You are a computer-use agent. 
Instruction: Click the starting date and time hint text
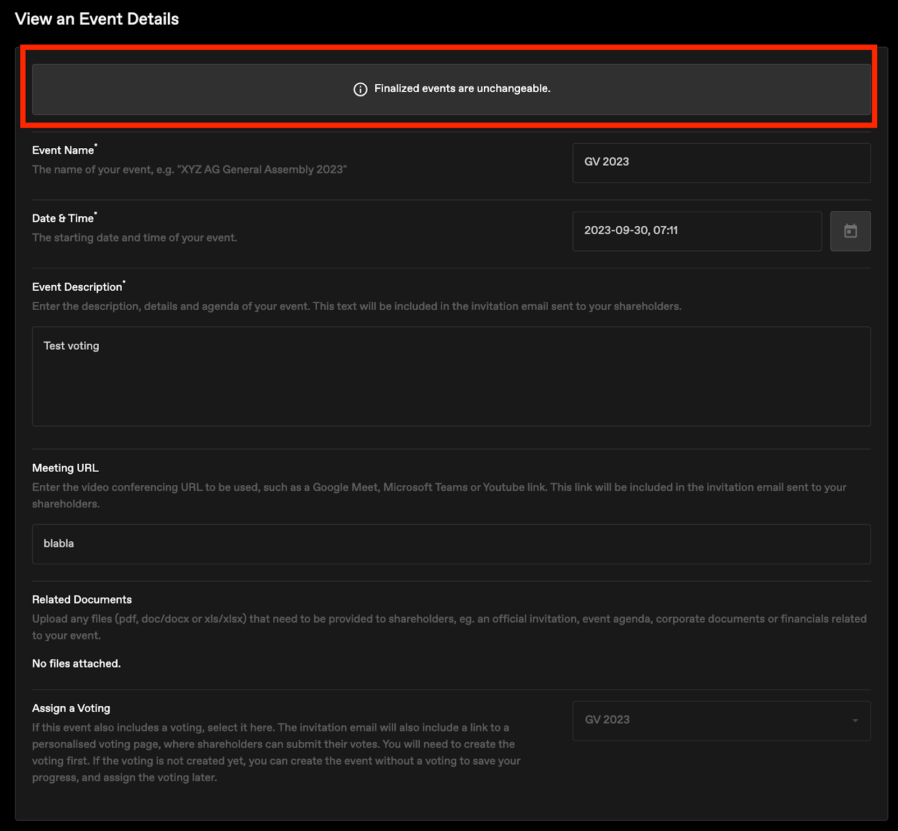click(135, 238)
